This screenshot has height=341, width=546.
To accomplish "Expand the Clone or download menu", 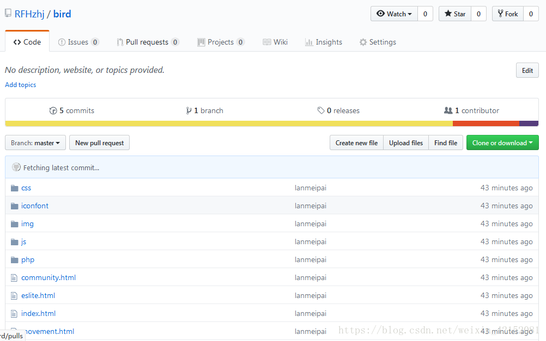I will click(502, 143).
